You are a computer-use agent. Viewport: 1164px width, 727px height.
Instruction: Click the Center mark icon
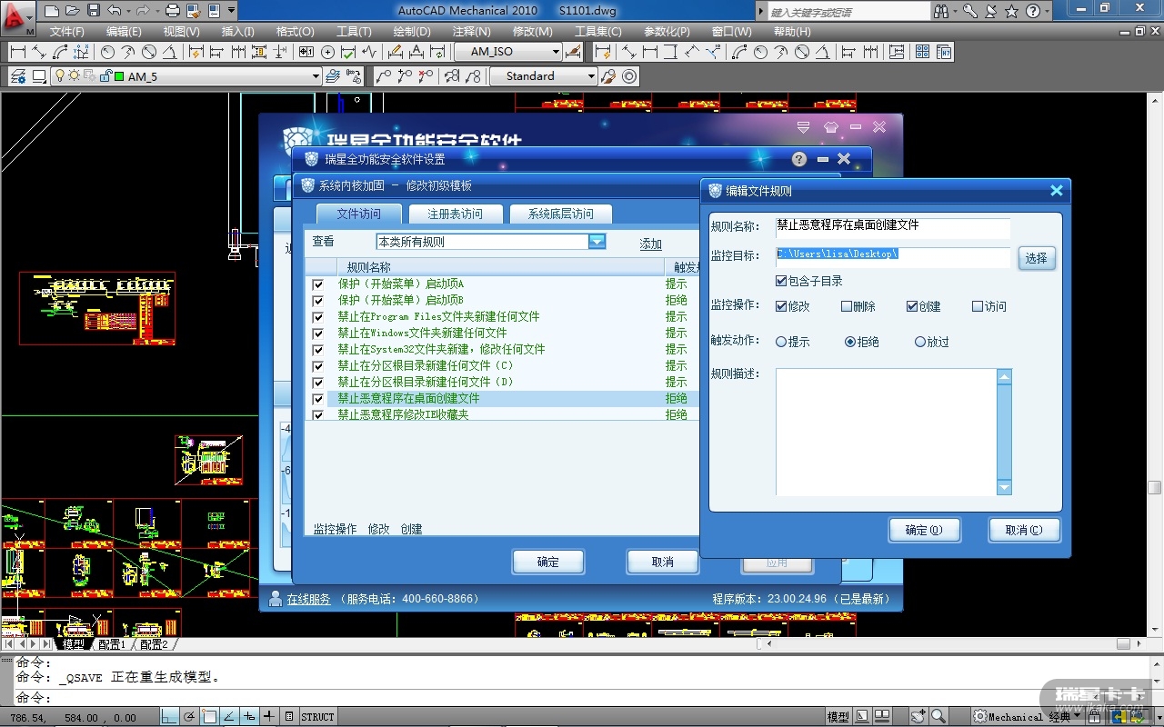(x=328, y=52)
